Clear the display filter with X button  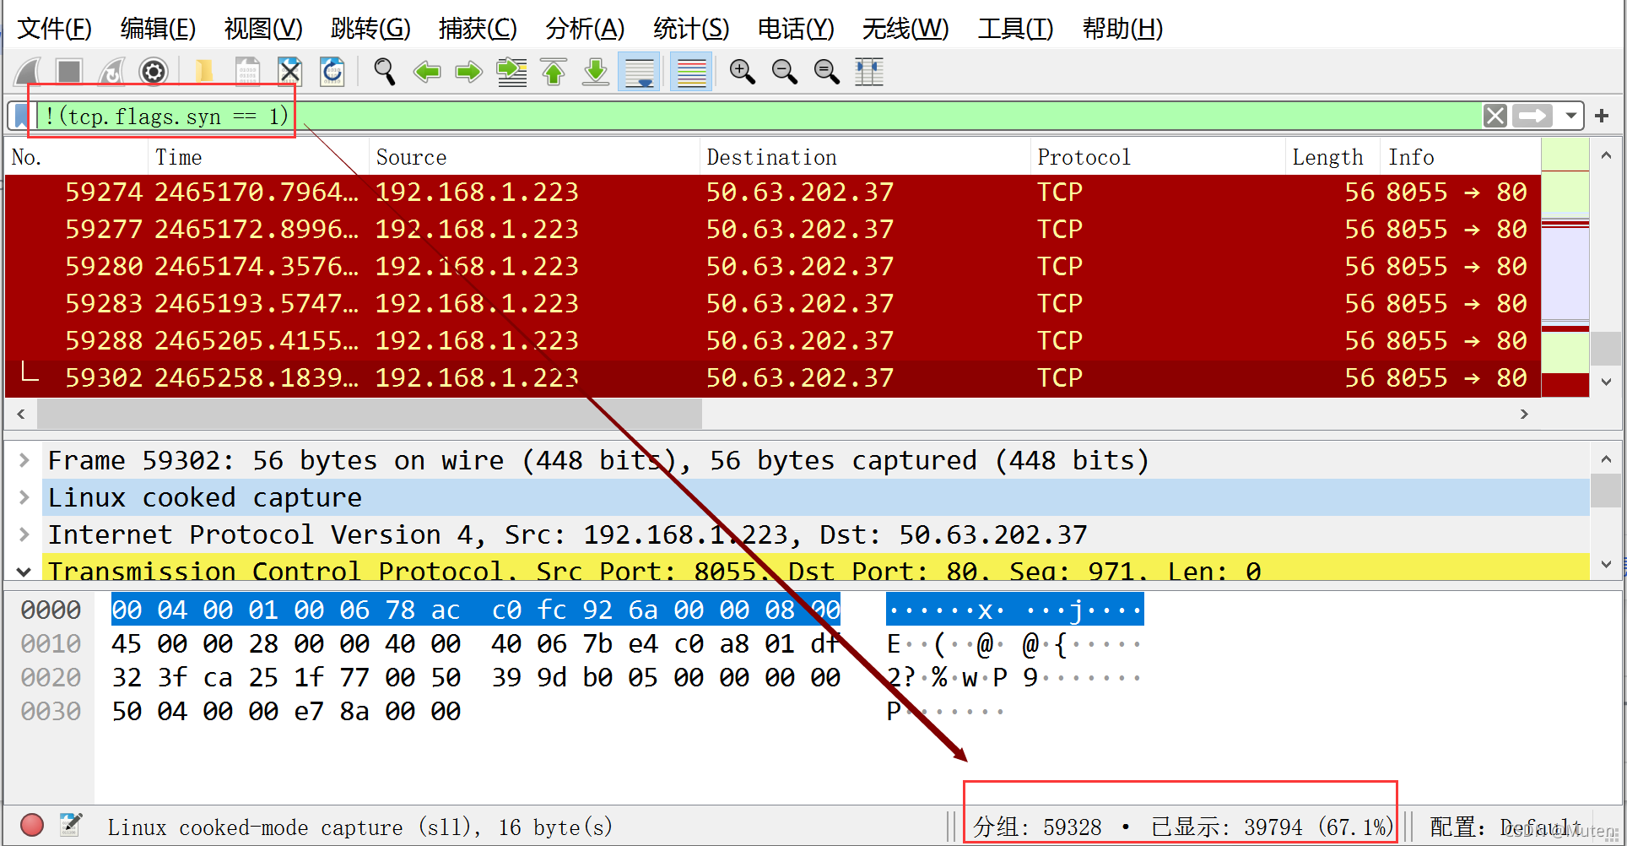1495,116
